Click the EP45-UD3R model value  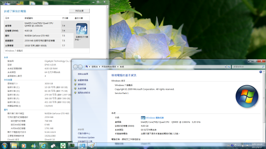(50, 65)
